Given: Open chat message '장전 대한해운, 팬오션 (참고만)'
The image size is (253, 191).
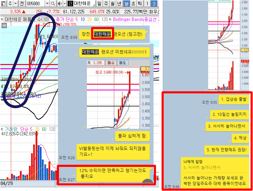Looking at the screenshot, I should [112, 34].
